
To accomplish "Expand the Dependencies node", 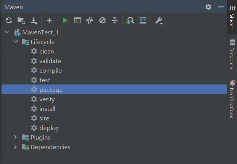I will coord(15,147).
